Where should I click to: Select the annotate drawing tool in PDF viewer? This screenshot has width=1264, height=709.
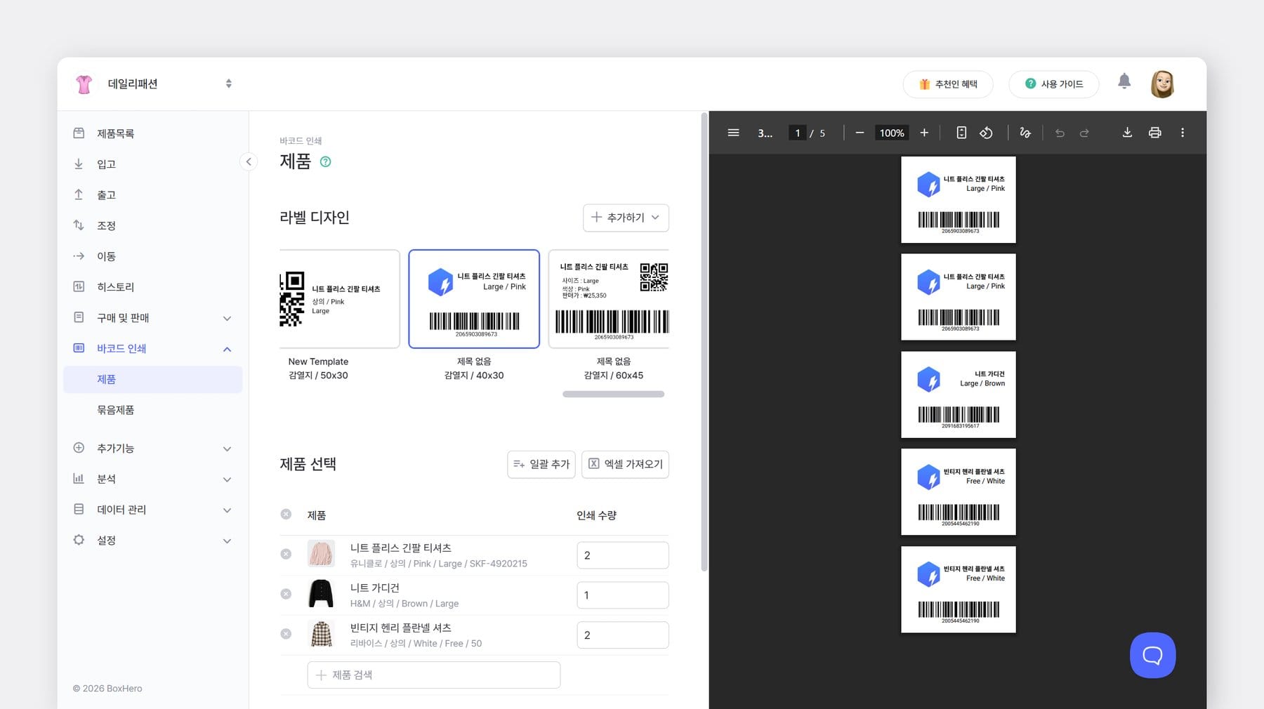click(1025, 132)
